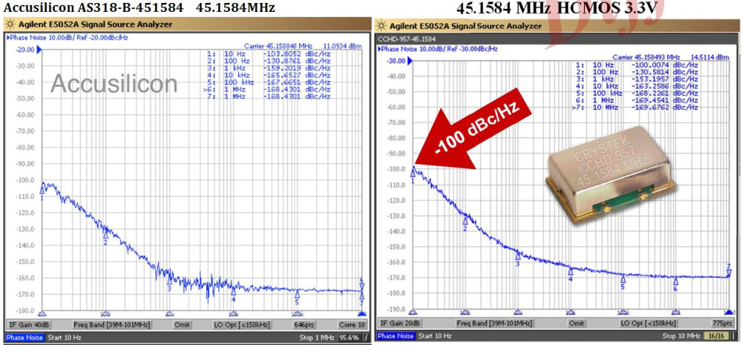Click the Agilent logo icon in the left analyzer title bar
This screenshot has height=345, width=742.
point(10,24)
